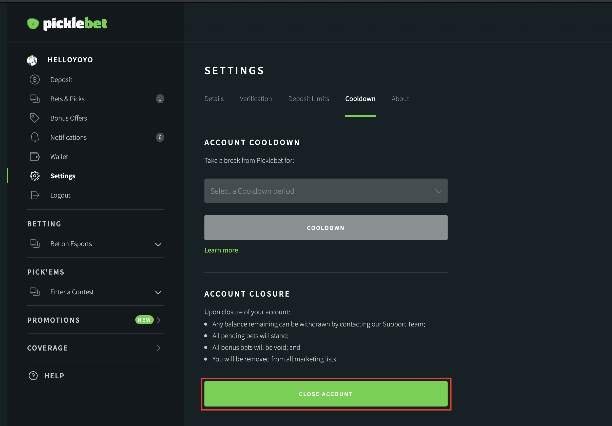Click 'Take a break from Picklebet for:' text
The height and width of the screenshot is (426, 612).
pos(249,161)
